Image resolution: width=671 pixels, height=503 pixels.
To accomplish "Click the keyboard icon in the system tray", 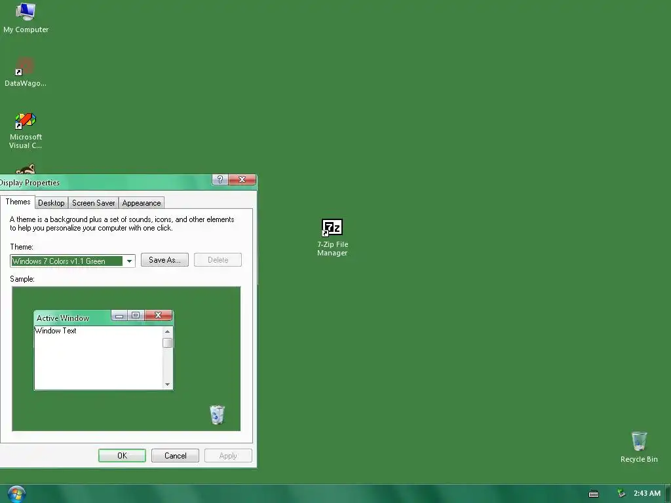I will pos(594,494).
